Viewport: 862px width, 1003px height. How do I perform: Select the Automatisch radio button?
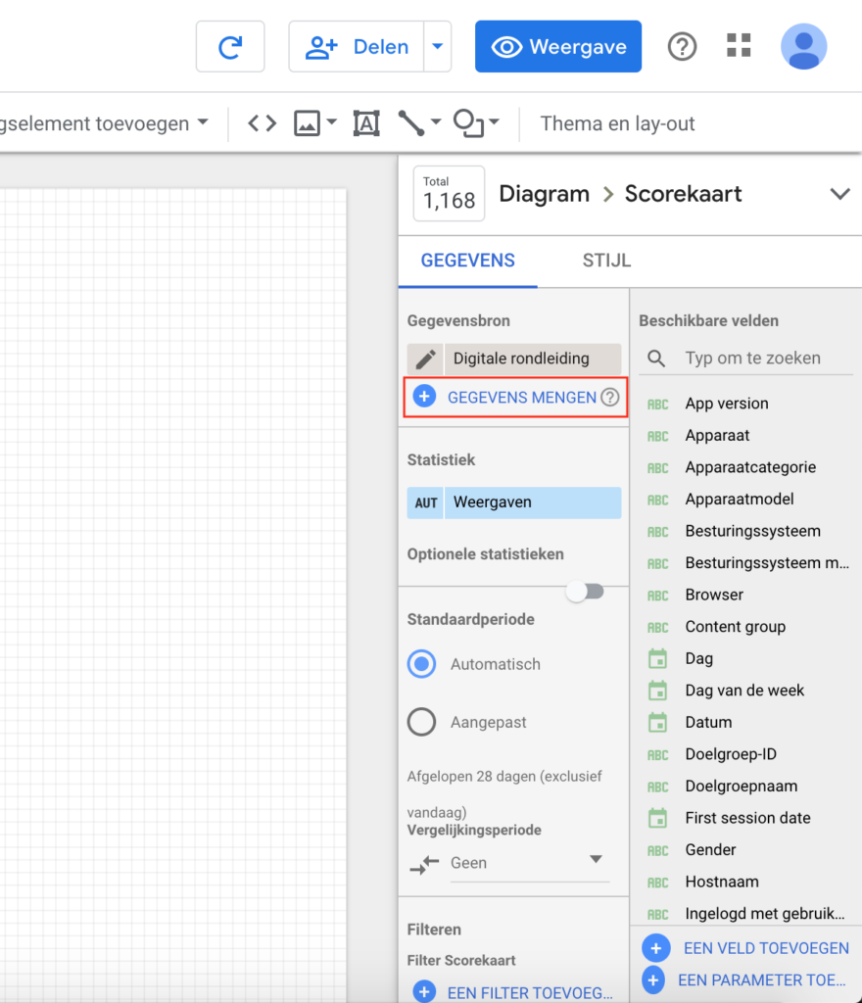tap(422, 664)
